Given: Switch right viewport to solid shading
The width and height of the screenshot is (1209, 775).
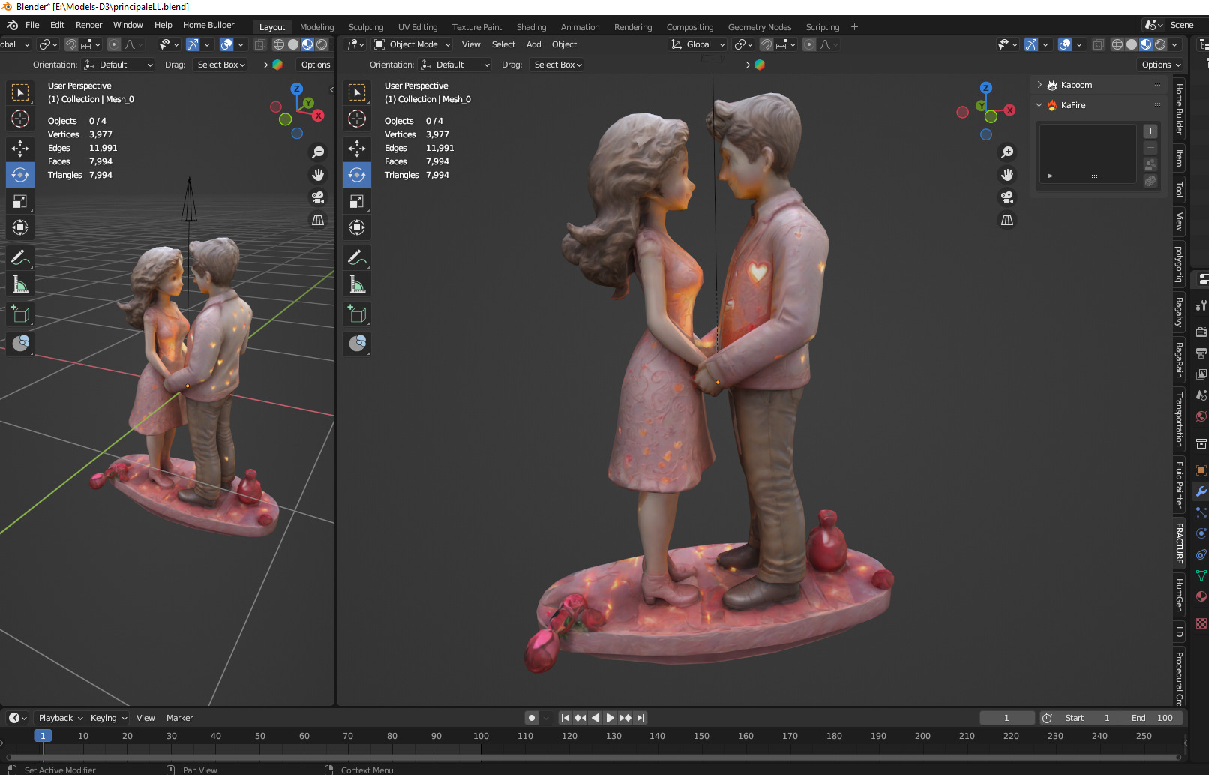Looking at the screenshot, I should [1132, 44].
